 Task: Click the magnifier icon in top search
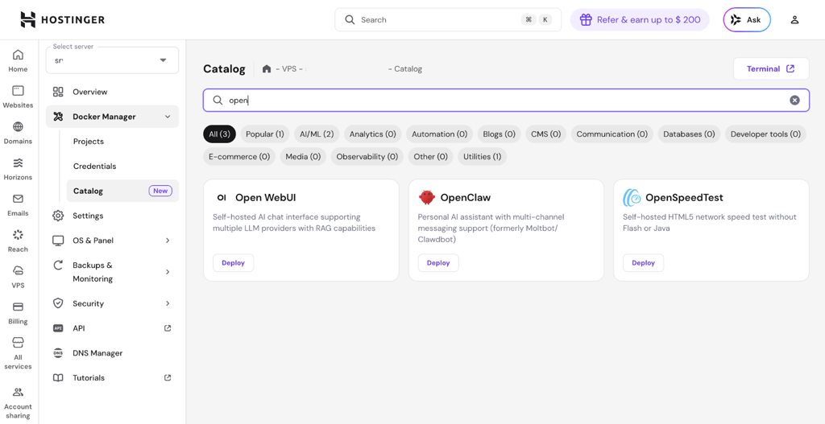coord(350,20)
